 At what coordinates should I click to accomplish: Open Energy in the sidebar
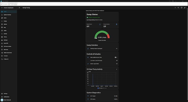(8, 21)
